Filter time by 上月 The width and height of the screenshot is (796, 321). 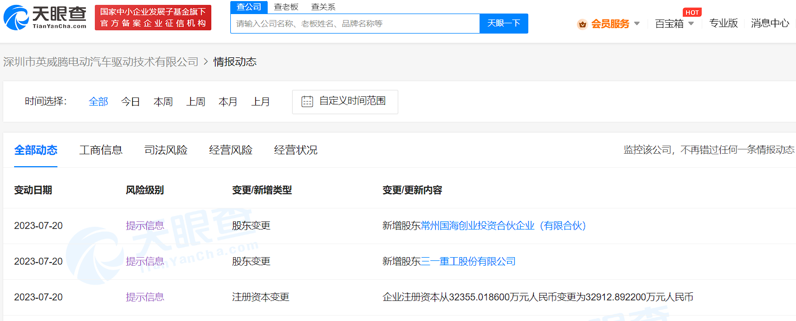pyautogui.click(x=261, y=102)
